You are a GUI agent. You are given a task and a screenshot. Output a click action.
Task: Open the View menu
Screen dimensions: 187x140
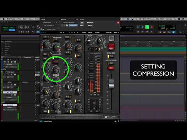coord(31,19)
